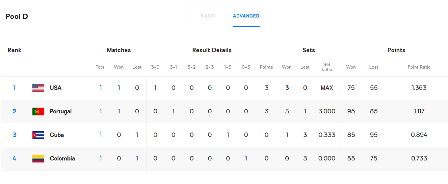Image resolution: width=448 pixels, height=184 pixels.
Task: Click USA's MAX set ratio value
Action: pos(327,88)
